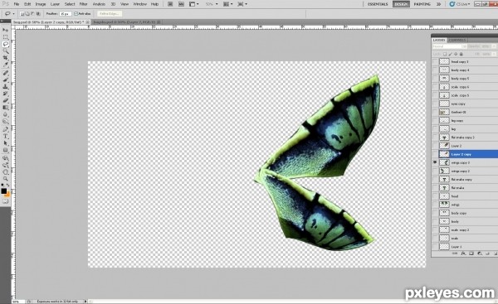Switch to Design workspace
This screenshot has width=498, height=304.
pyautogui.click(x=401, y=4)
